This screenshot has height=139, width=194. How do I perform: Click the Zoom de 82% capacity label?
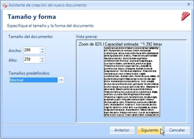coord(120,44)
